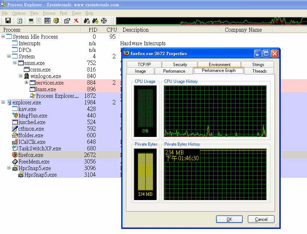Click the Cancel button
The width and height of the screenshot is (307, 234).
(x=261, y=219)
